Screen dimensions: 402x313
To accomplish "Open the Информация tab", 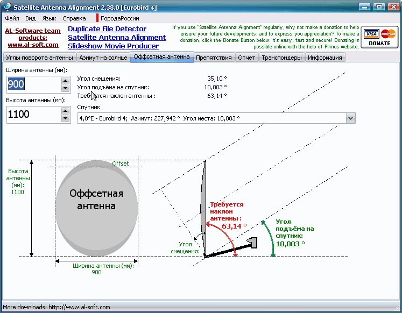I will (325, 58).
